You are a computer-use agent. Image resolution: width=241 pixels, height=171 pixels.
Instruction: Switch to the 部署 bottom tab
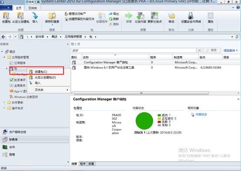tap(91, 164)
